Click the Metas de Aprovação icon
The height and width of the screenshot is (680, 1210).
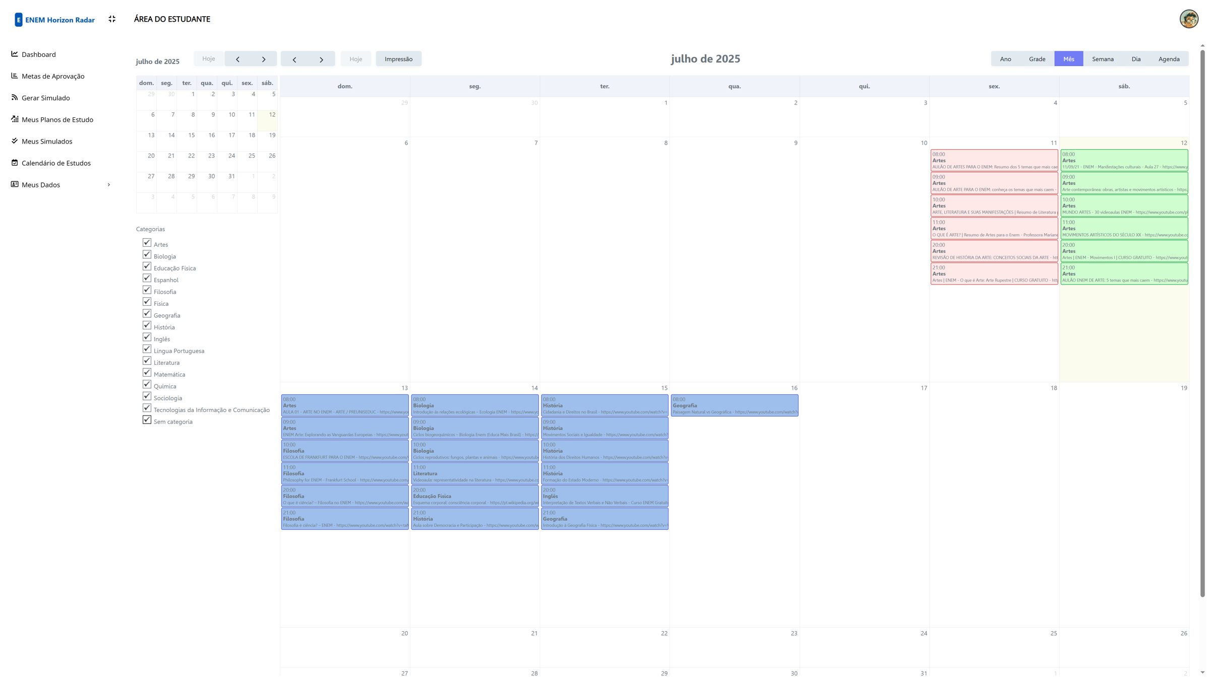click(x=15, y=76)
